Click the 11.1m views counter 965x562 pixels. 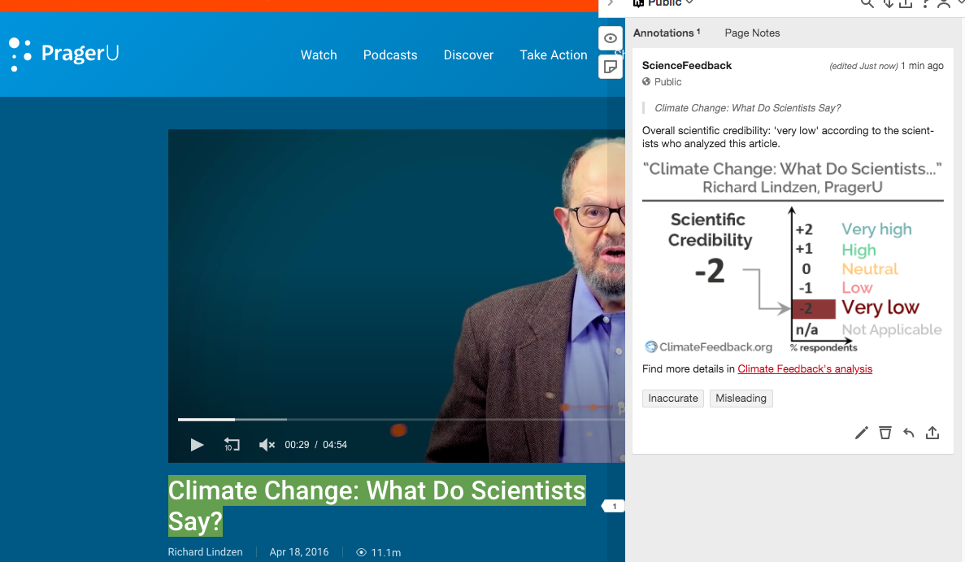(379, 552)
